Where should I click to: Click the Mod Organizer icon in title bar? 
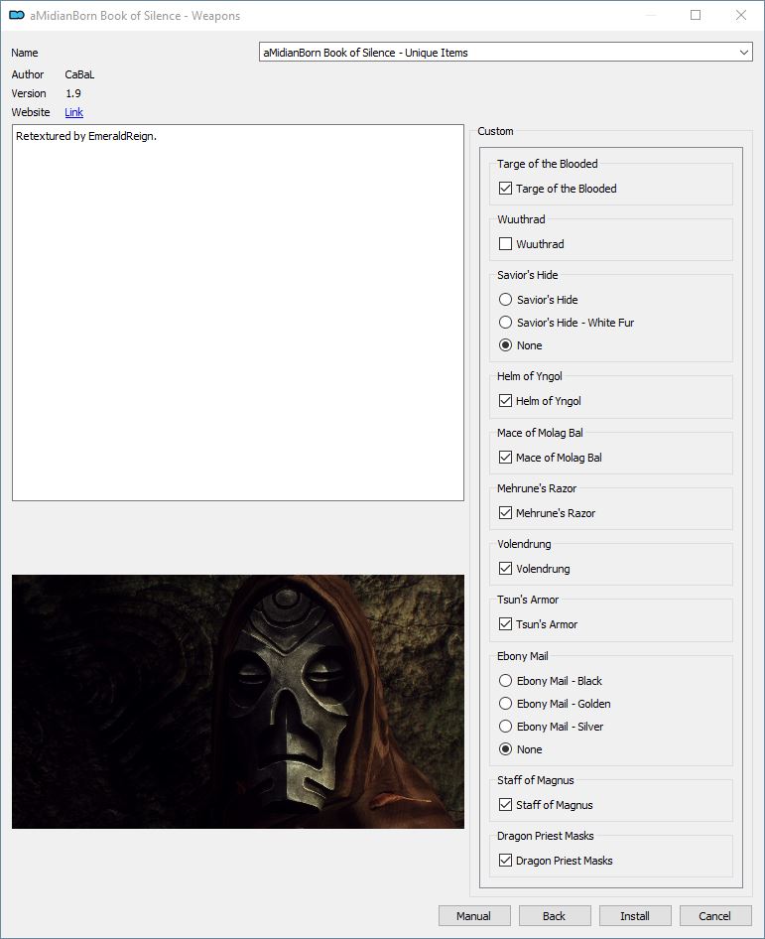pyautogui.click(x=16, y=16)
